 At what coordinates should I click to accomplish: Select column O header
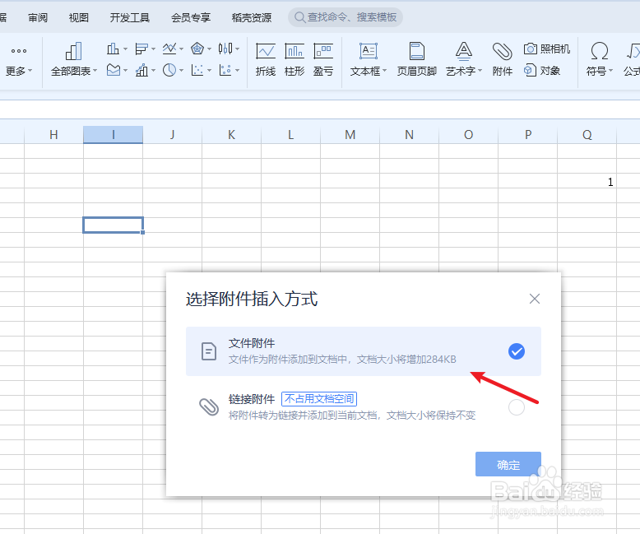469,135
